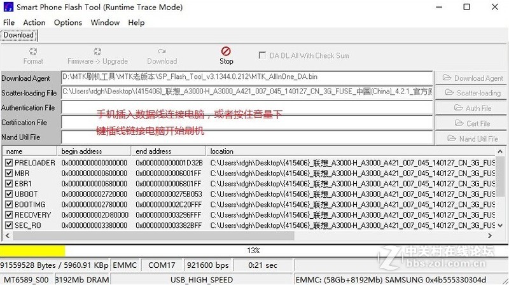Select end address 0x0000000002C20FFF cell
This screenshot has height=285, width=509.
169,204
